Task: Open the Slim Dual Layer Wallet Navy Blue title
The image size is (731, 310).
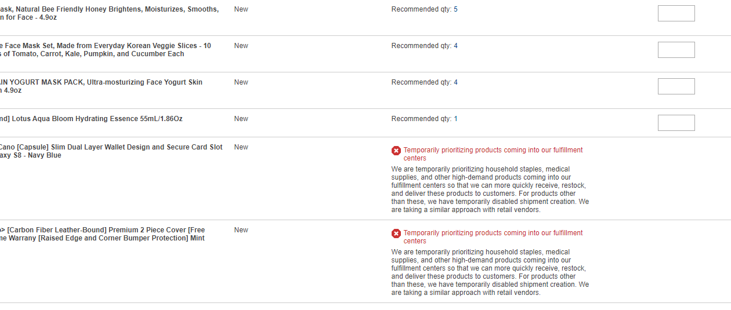Action: 111,151
